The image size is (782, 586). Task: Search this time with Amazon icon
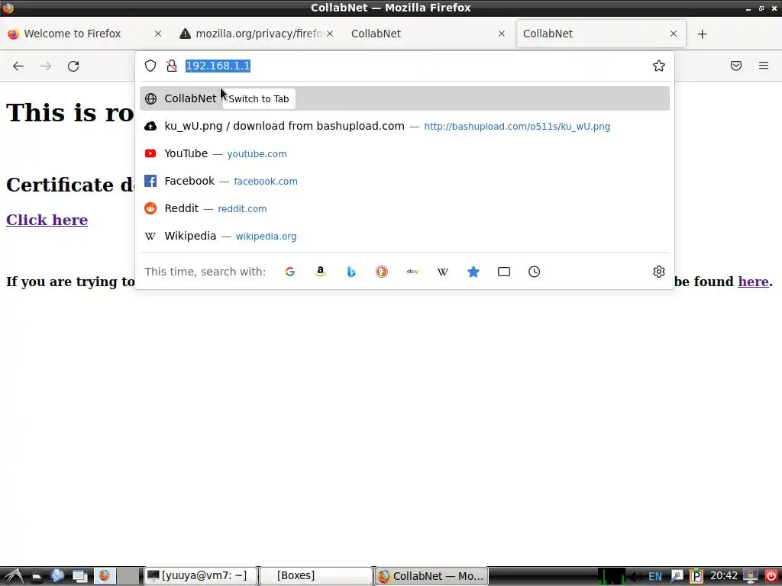(x=321, y=272)
